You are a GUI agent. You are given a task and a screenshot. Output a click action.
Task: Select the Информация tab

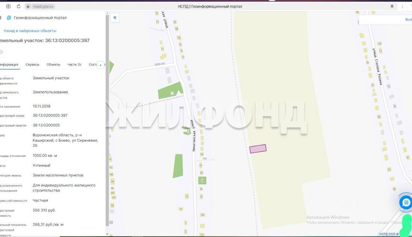point(9,64)
